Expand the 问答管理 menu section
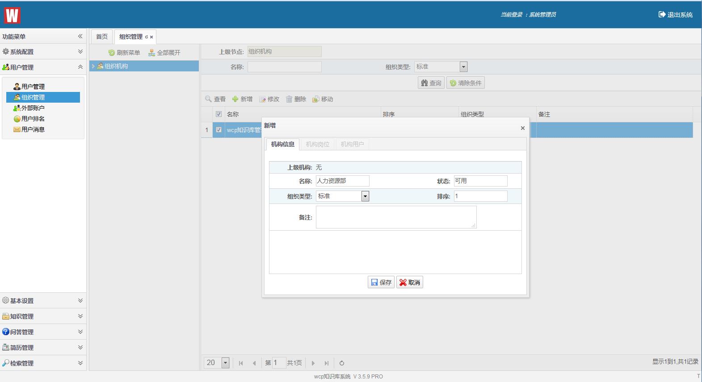 pyautogui.click(x=43, y=332)
